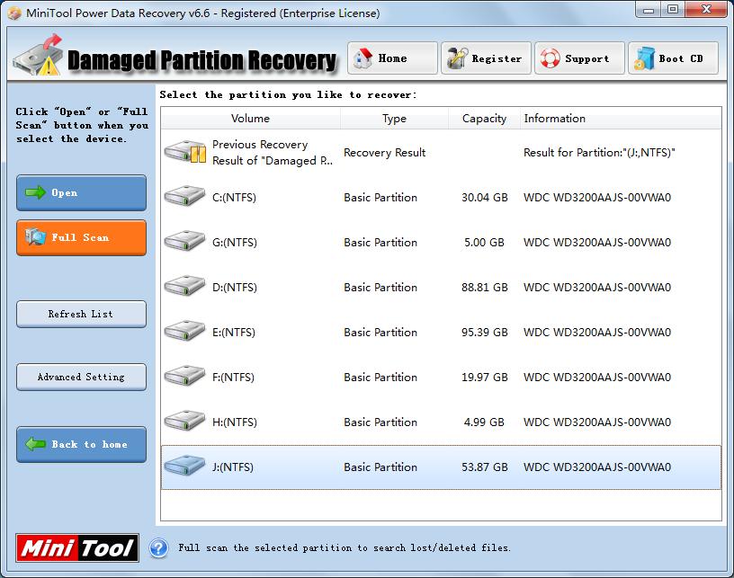The image size is (734, 578).
Task: Click the Boot CD disc icon
Action: [x=644, y=58]
